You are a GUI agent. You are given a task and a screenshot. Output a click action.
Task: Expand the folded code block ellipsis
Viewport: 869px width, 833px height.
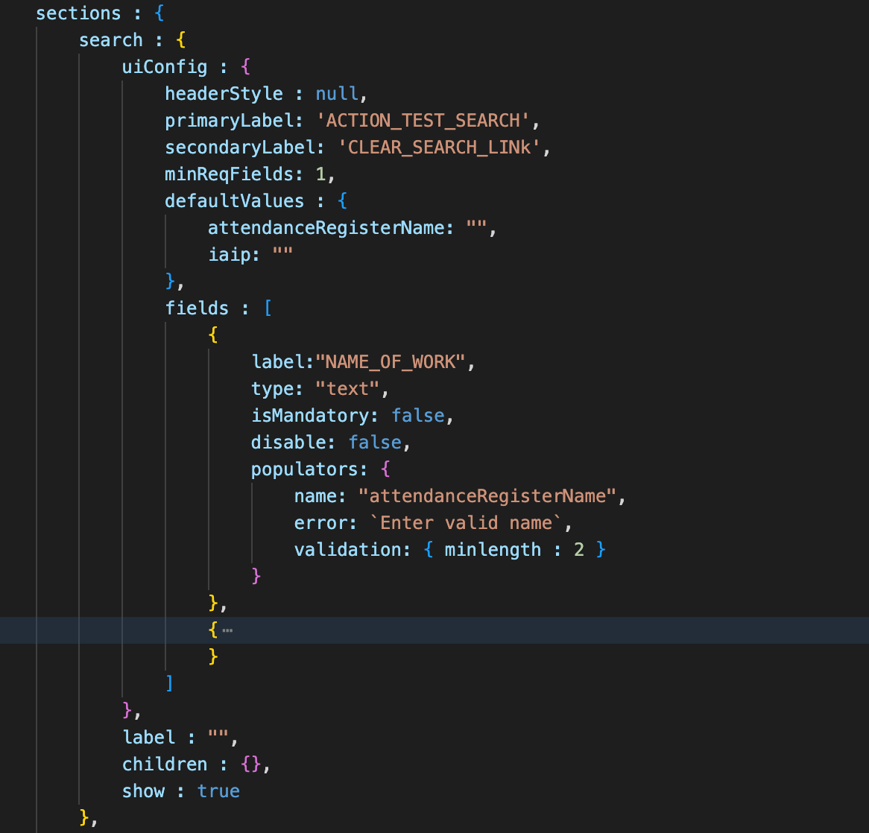click(x=227, y=630)
